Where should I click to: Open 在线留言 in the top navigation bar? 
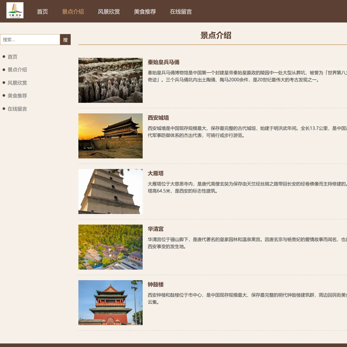click(x=181, y=12)
